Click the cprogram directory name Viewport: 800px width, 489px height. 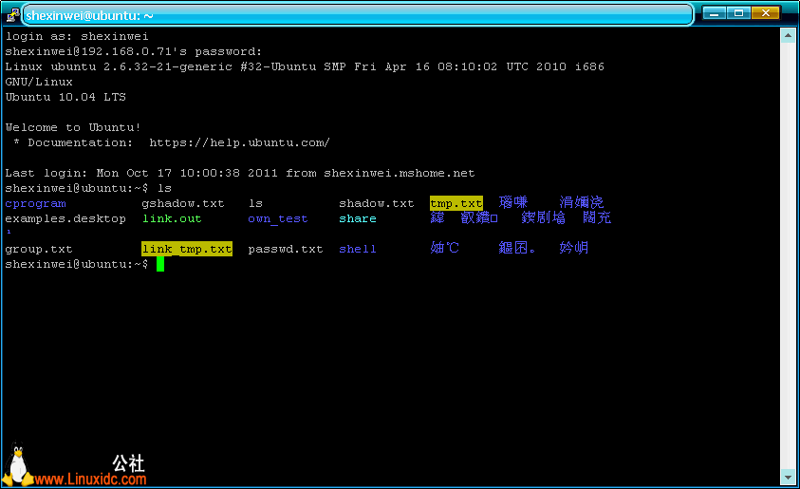coord(35,203)
